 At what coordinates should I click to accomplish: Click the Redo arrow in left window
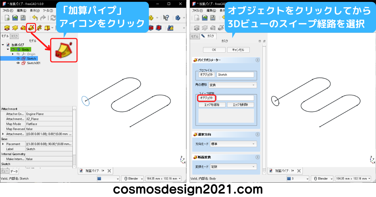click(43, 18)
